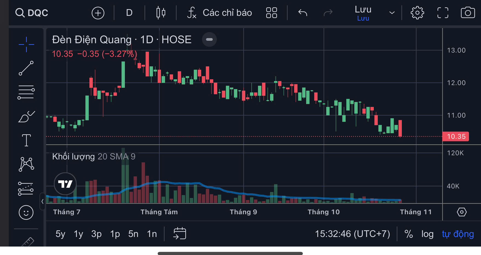Open the D timeframe interval selector
The image size is (481, 255).
pyautogui.click(x=129, y=13)
